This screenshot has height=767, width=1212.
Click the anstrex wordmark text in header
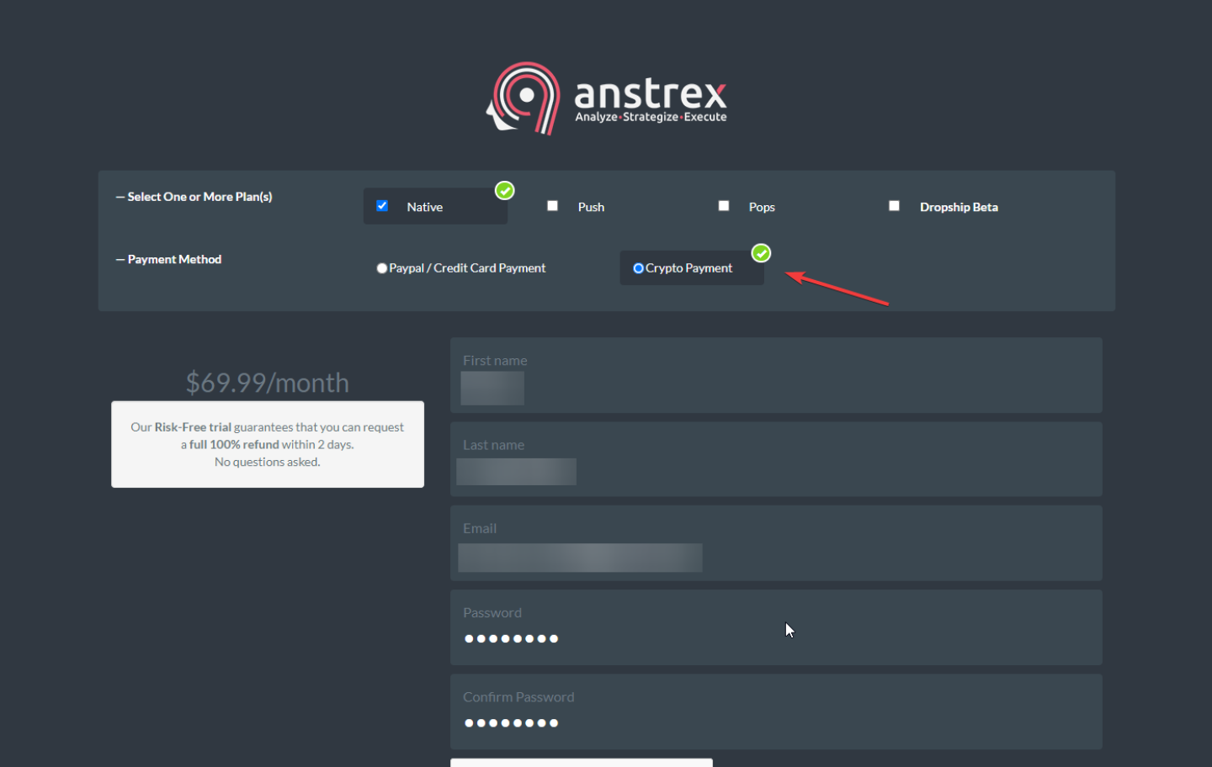[650, 93]
